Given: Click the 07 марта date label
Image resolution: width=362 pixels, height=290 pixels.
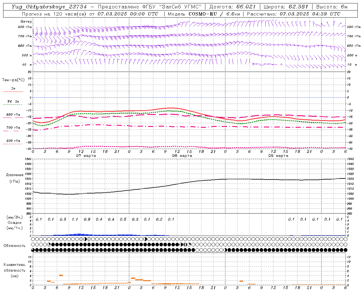Looking at the screenshot, I should (x=86, y=156).
